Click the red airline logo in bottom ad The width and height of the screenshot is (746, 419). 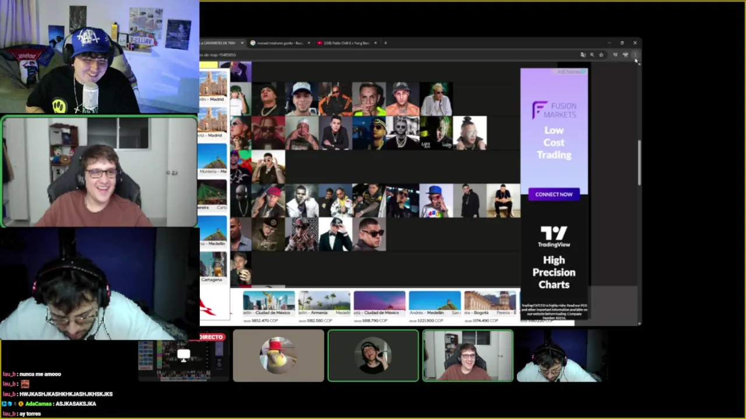(209, 306)
